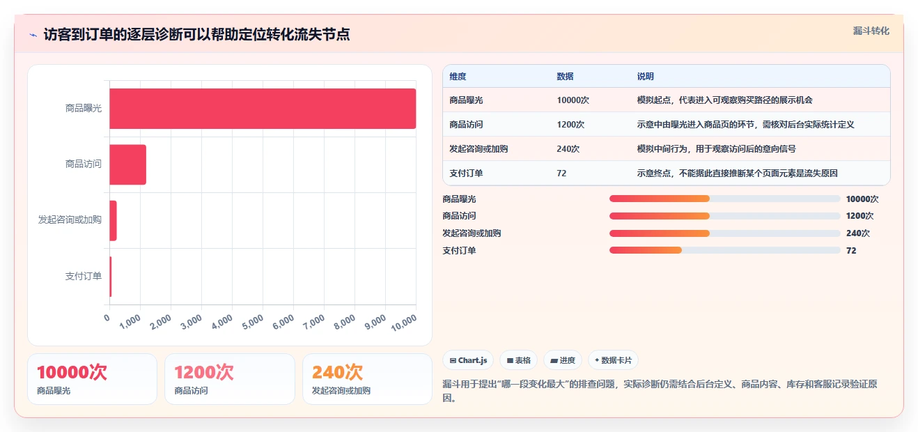Viewport: 918px width, 432px height.
Task: Click the 10000次 value beside the progress bar
Action: [x=862, y=199]
